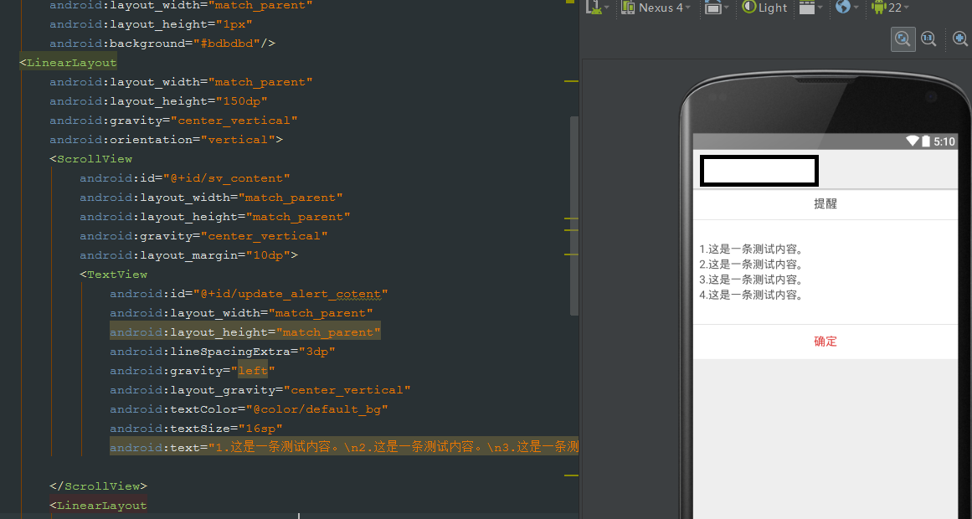The image size is (972, 519).
Task: Click the 1:1 actual size zoom icon
Action: [928, 39]
